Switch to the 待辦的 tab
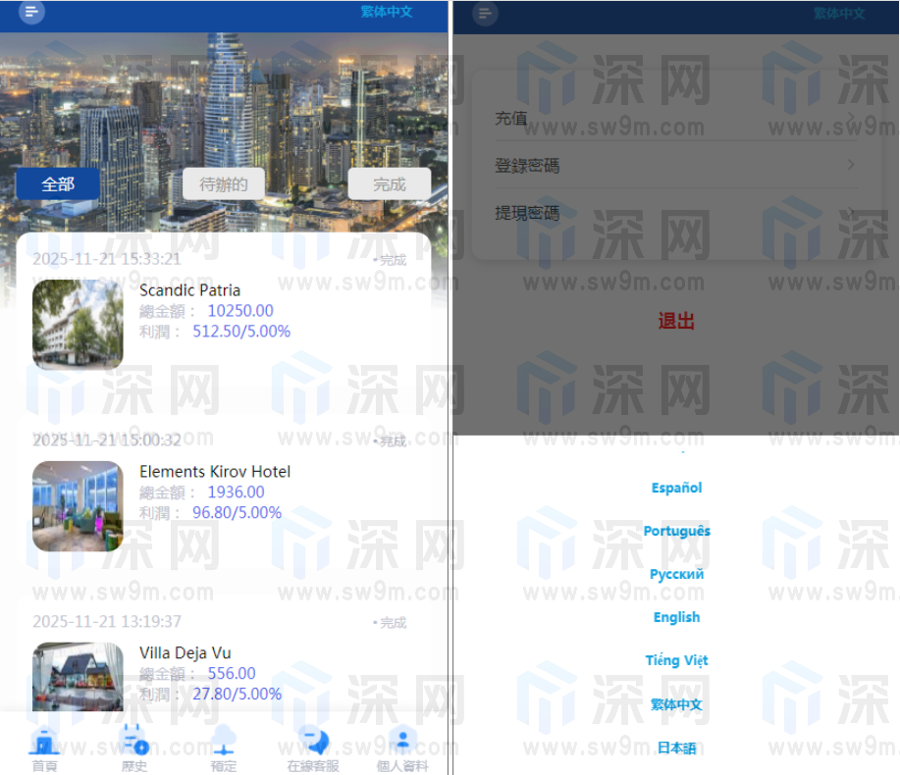 click(224, 183)
